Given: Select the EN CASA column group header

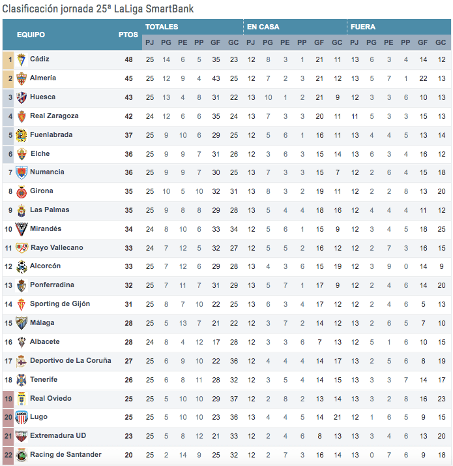Looking at the screenshot, I should [263, 27].
